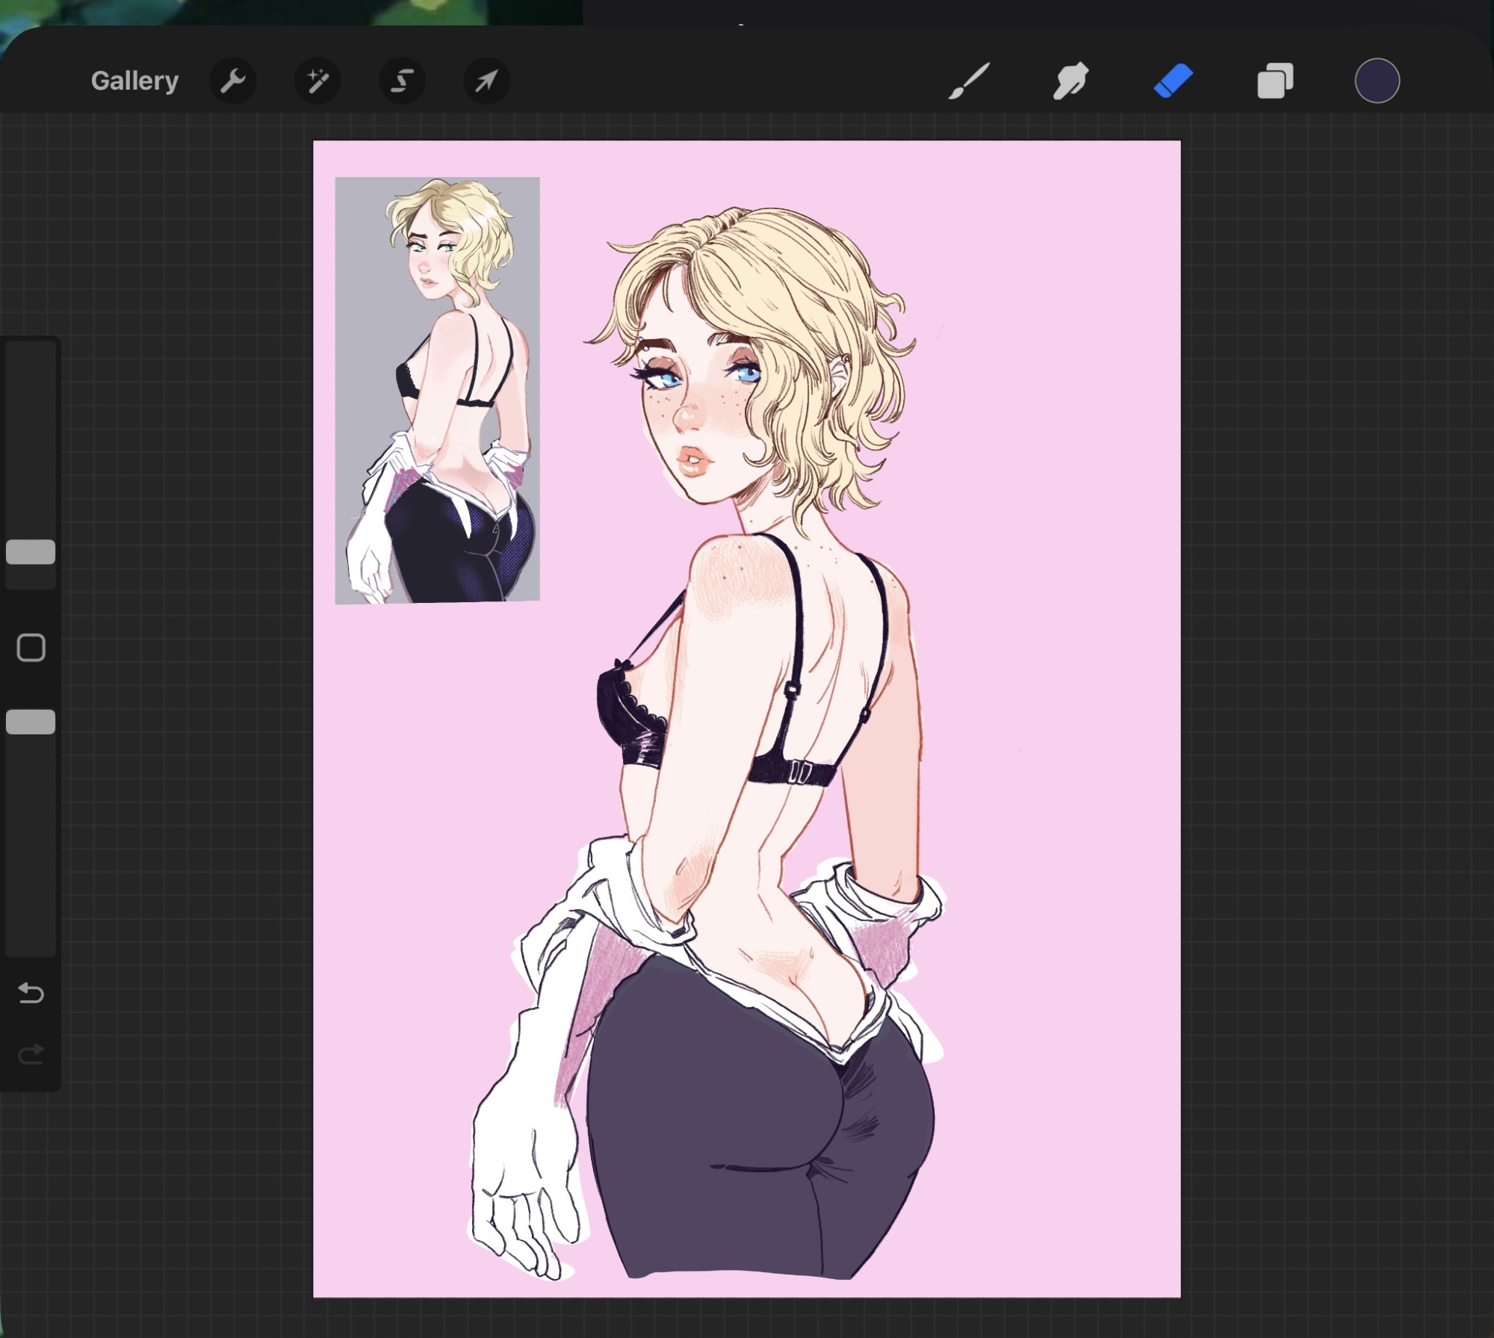Select the Smudge finger tool
The height and width of the screenshot is (1338, 1494).
[x=1070, y=81]
